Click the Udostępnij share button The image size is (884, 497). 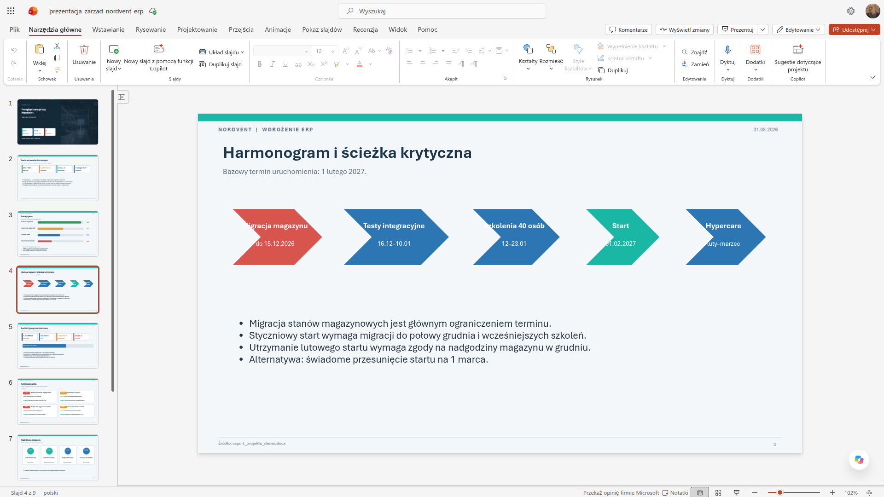[x=854, y=29]
